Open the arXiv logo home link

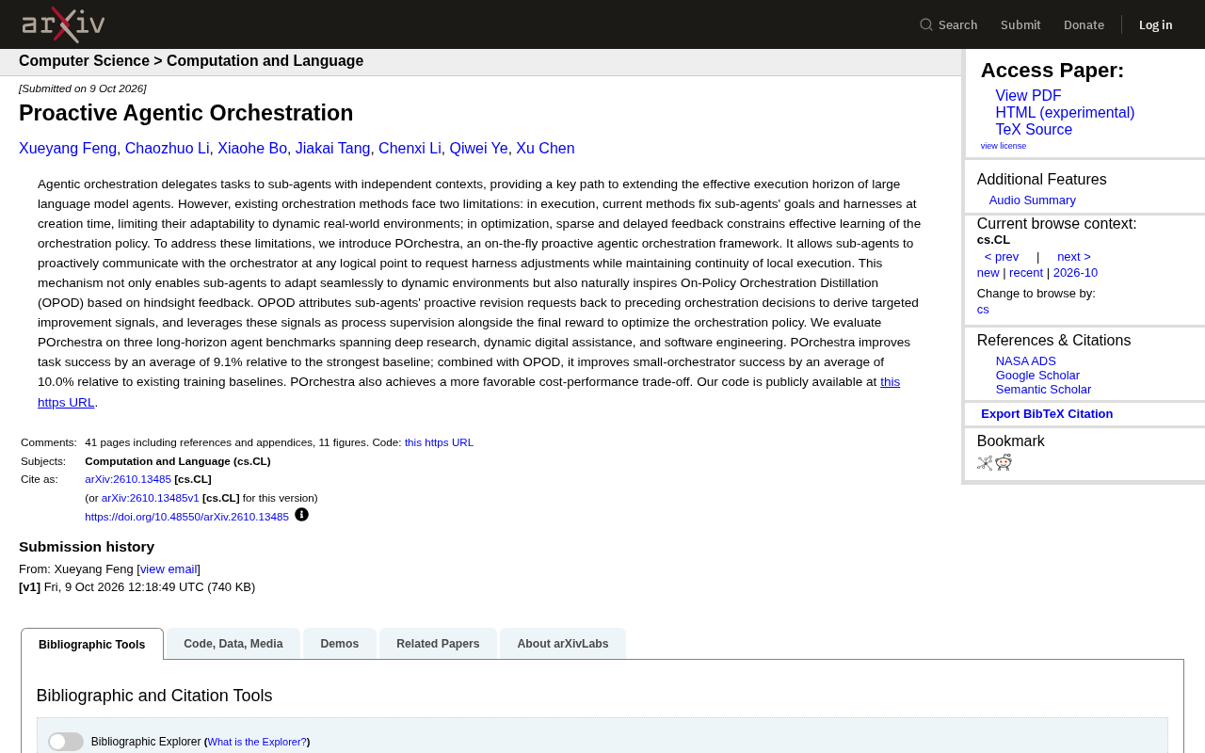pos(63,24)
